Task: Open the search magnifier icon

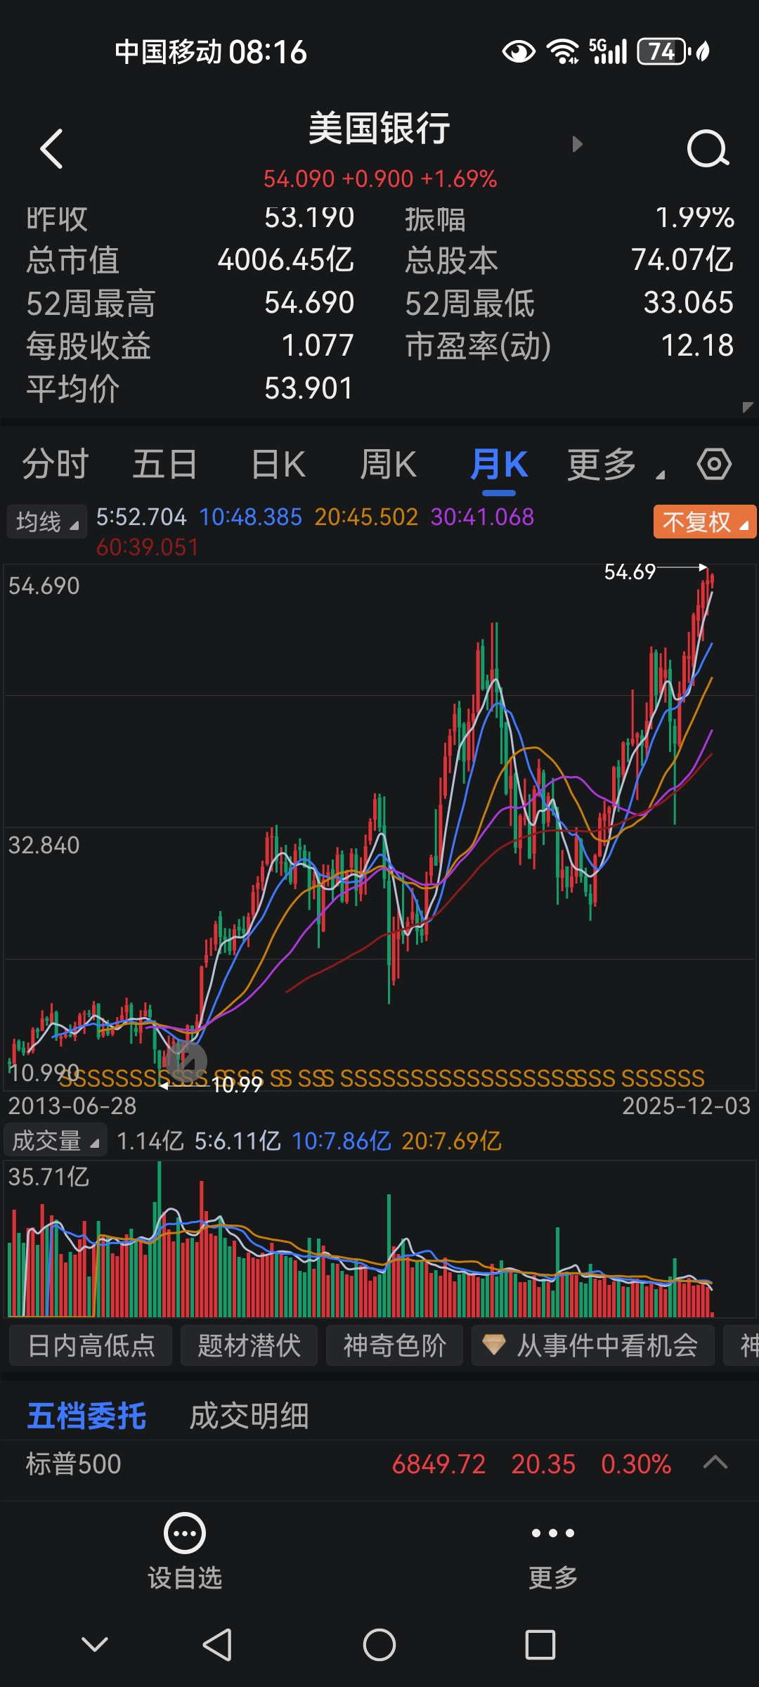Action: pos(707,148)
